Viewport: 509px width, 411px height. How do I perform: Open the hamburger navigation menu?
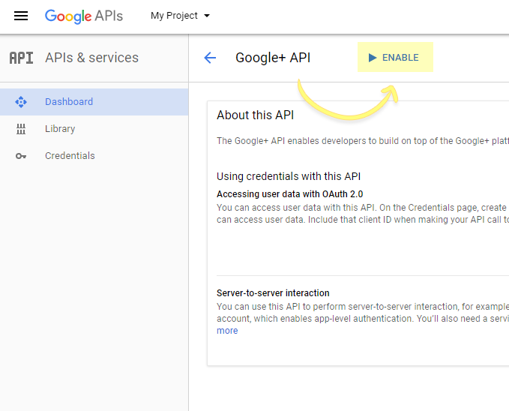click(21, 16)
